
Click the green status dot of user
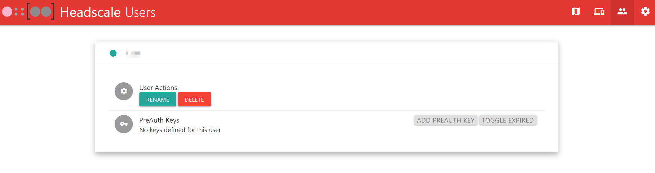coord(113,53)
